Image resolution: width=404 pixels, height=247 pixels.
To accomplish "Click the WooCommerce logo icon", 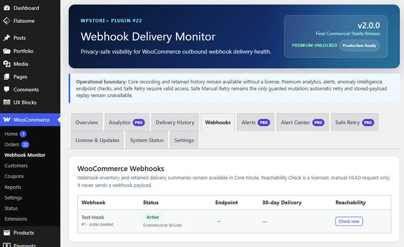I will pyautogui.click(x=7, y=119).
